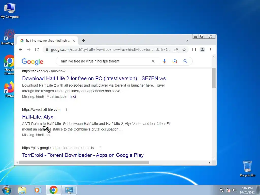Select Google Chrome desktop shortcut
The height and width of the screenshot is (195, 260).
(9, 65)
